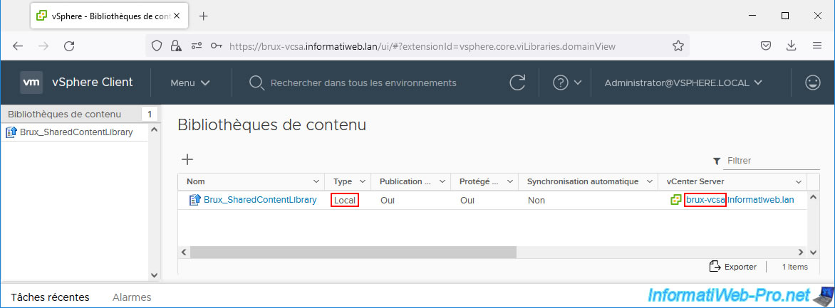Open the brux-vcsa.informatiweb.lan vCenter link

pyautogui.click(x=740, y=200)
